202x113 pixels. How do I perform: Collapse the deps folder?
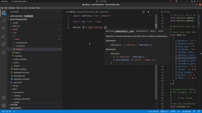tap(15, 89)
